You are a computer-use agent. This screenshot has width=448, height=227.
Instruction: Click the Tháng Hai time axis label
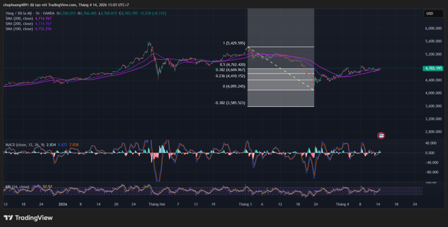156,204
